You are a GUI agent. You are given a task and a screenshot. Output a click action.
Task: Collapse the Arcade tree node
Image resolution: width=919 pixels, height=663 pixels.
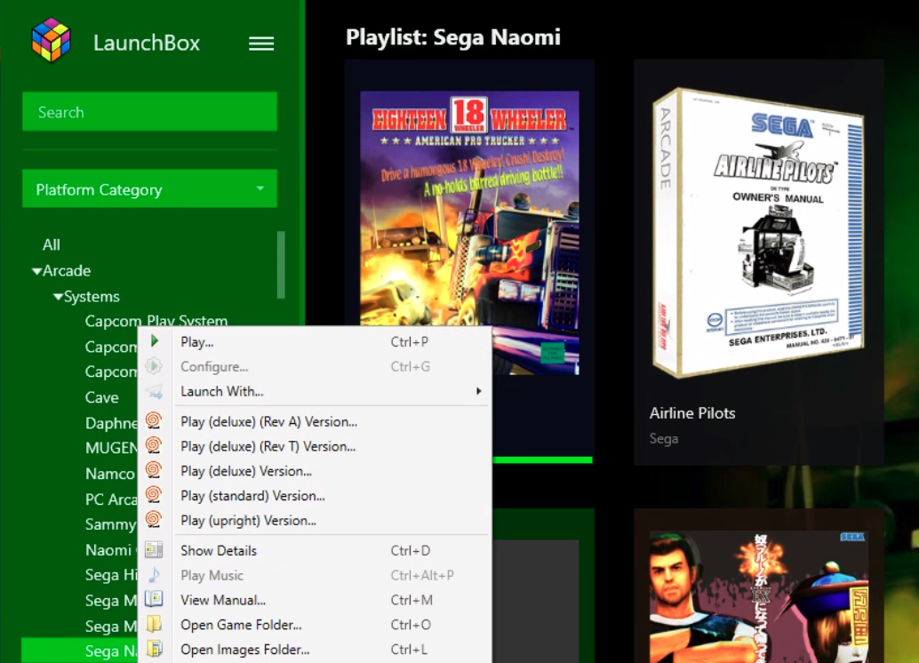click(x=37, y=271)
